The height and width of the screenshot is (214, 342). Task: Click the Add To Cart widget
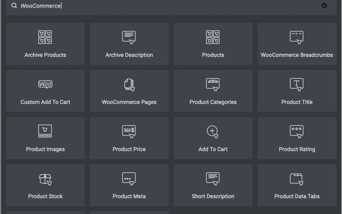213,138
